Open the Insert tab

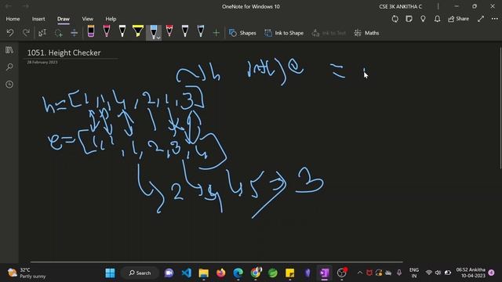[x=38, y=19]
